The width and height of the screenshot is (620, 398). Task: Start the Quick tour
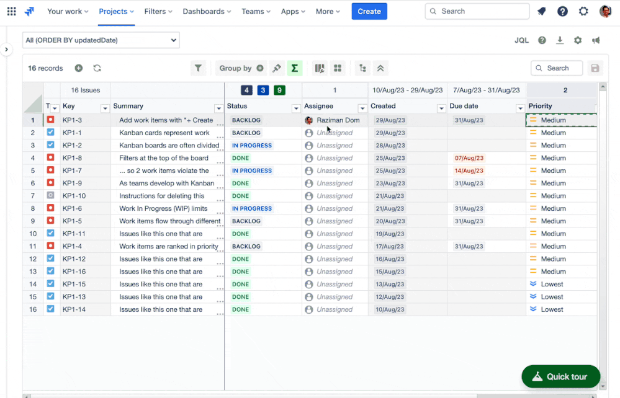560,376
